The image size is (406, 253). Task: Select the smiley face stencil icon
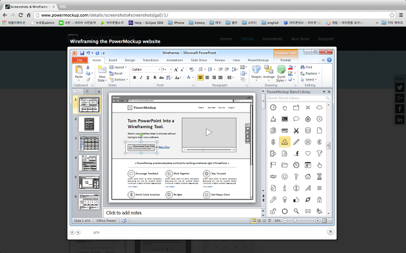(x=285, y=176)
